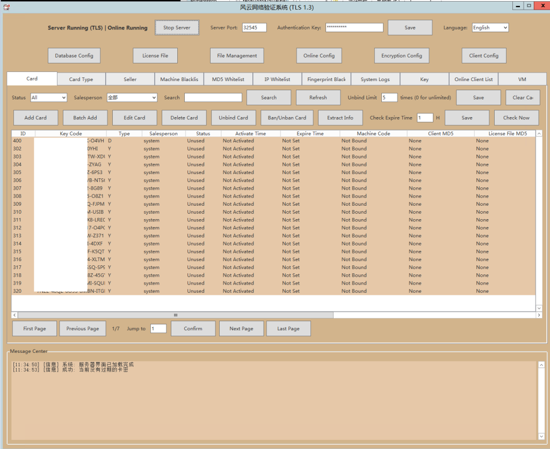
Task: Click the application icon in title bar
Action: 5,6
